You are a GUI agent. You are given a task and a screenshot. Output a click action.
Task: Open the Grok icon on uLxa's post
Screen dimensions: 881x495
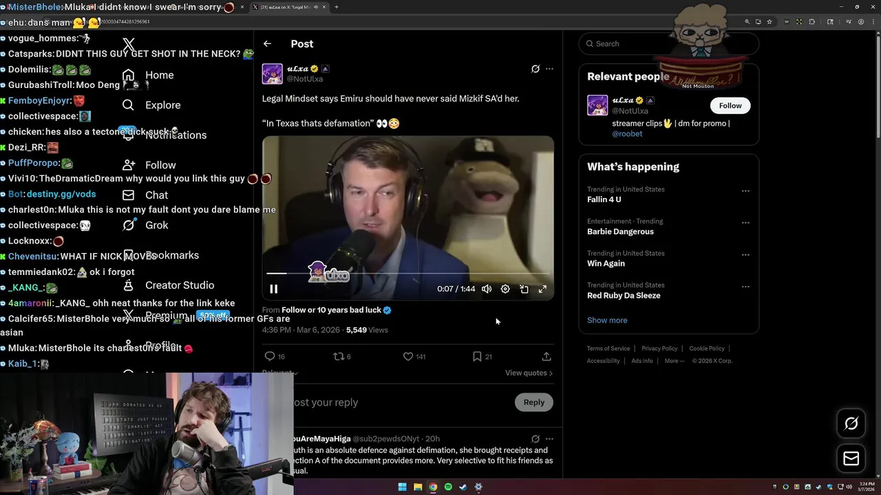point(535,69)
